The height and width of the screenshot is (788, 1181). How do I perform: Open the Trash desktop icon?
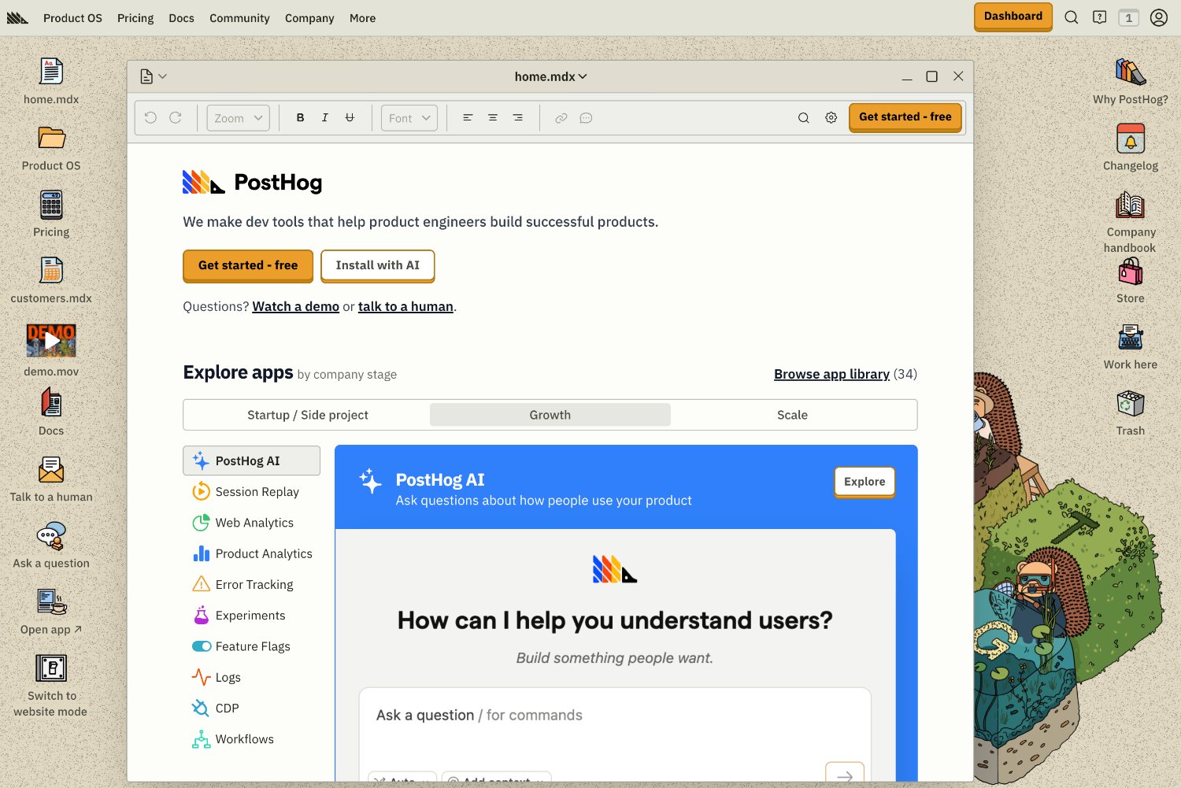[x=1130, y=405]
